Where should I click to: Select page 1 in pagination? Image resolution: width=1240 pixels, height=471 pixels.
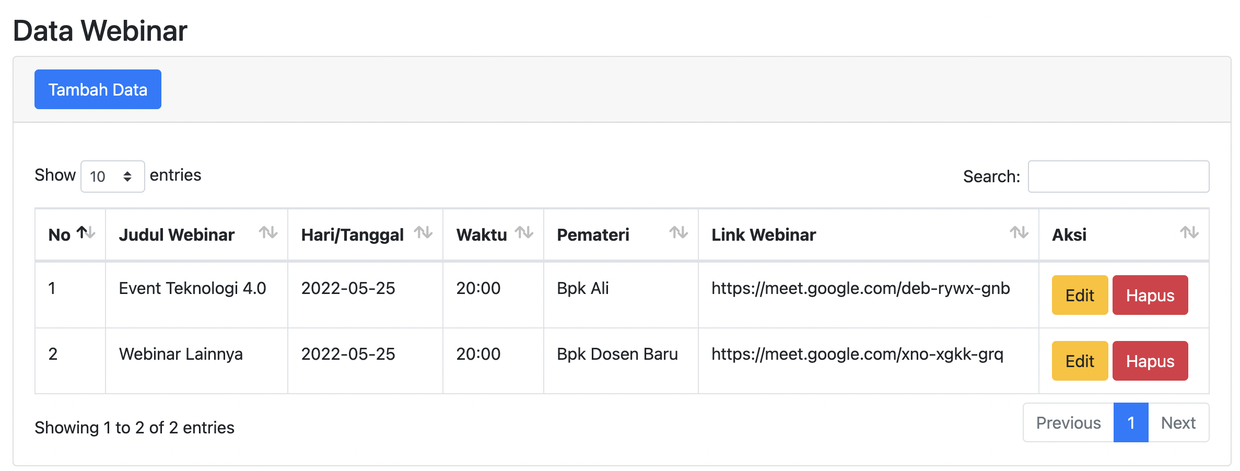click(x=1131, y=422)
